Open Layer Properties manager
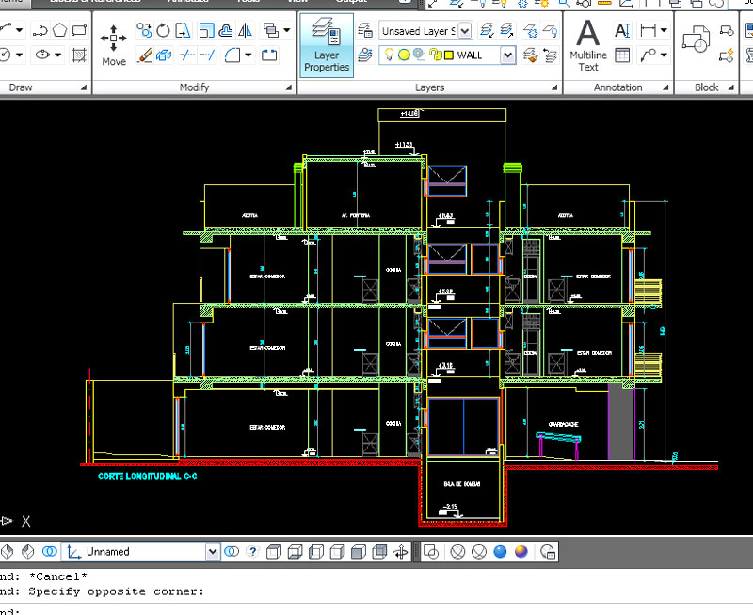 tap(327, 45)
